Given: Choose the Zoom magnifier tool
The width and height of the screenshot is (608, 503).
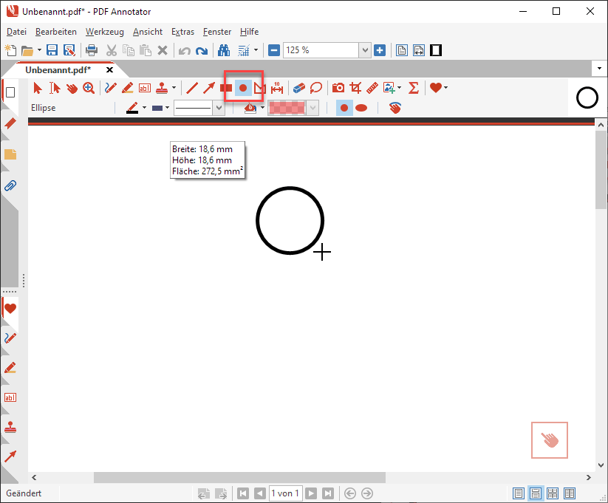Looking at the screenshot, I should tap(89, 88).
